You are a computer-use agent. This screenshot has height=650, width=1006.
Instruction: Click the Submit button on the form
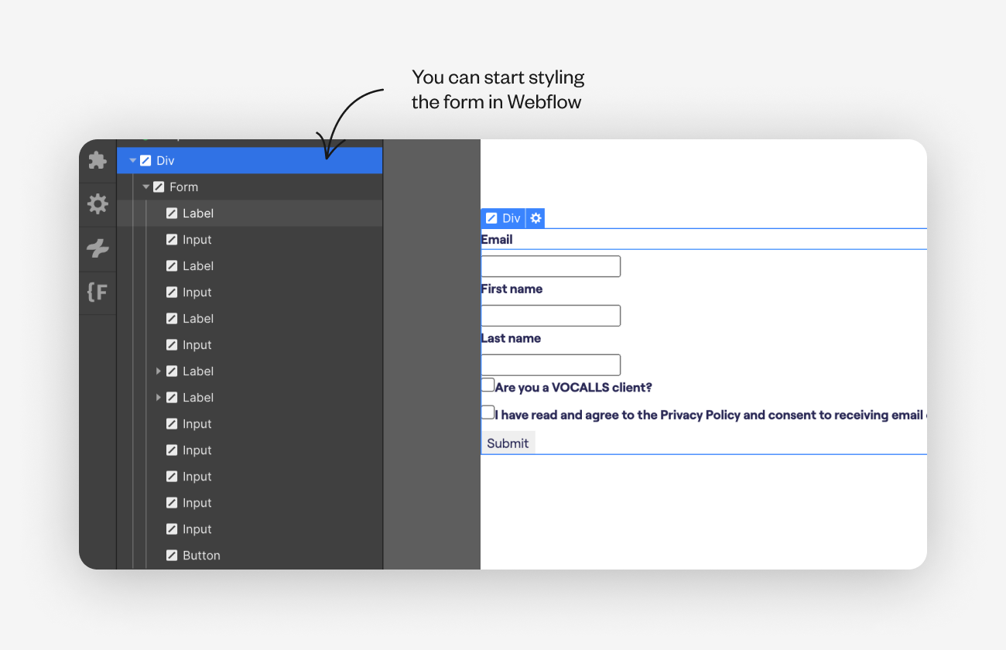(508, 442)
